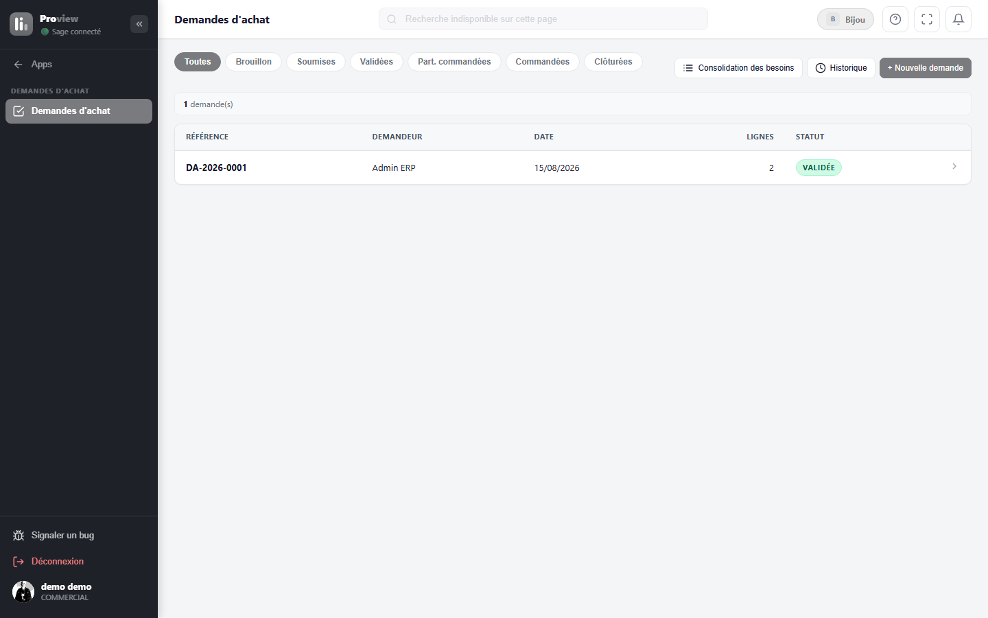Image resolution: width=988 pixels, height=618 pixels.
Task: Click the VALIDÉE status badge
Action: 819,168
